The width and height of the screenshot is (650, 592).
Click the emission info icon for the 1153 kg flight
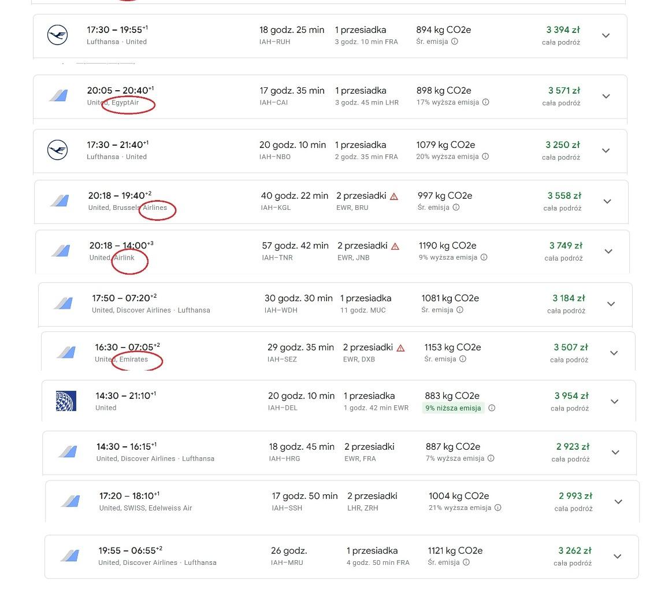point(463,359)
